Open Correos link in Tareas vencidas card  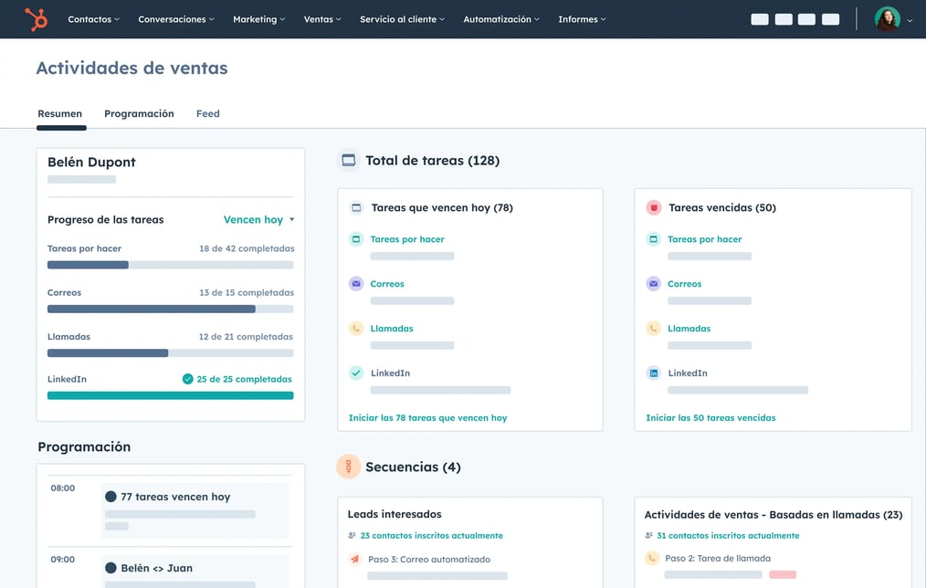[685, 284]
